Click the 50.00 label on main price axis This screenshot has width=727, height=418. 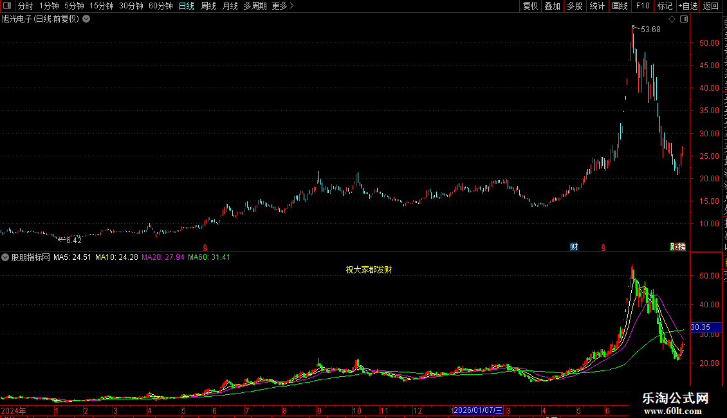(710, 42)
